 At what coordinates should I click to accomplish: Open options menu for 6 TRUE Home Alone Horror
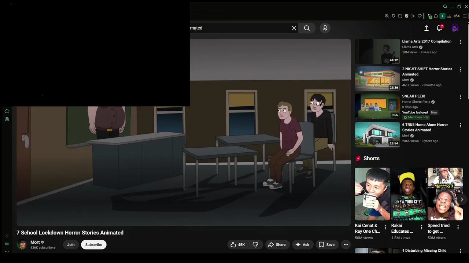click(461, 125)
